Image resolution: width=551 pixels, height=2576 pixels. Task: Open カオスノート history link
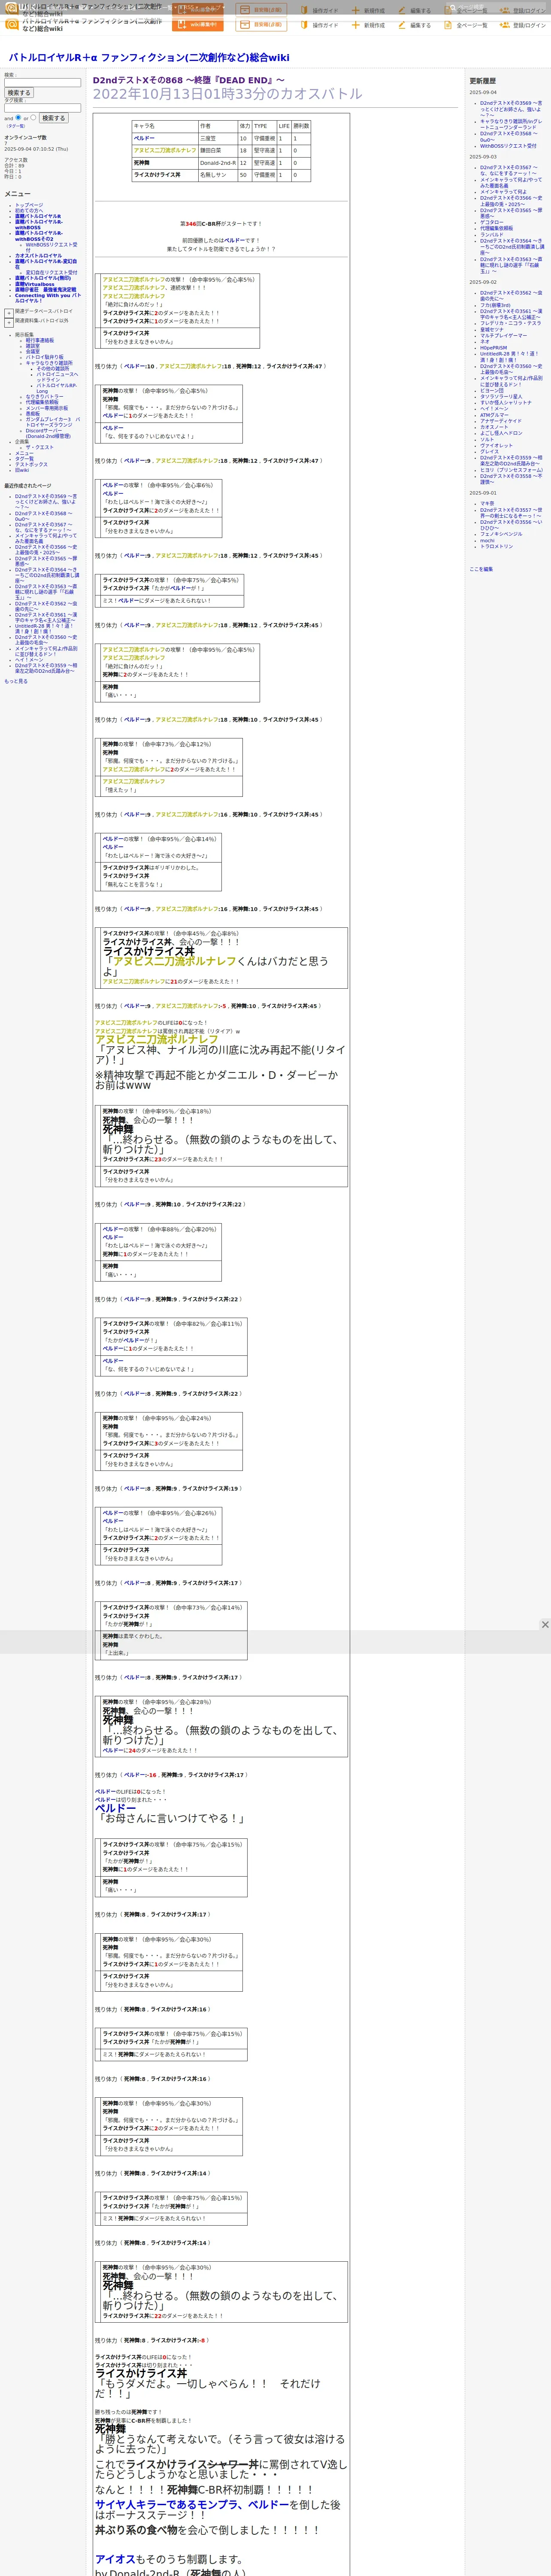click(x=494, y=427)
